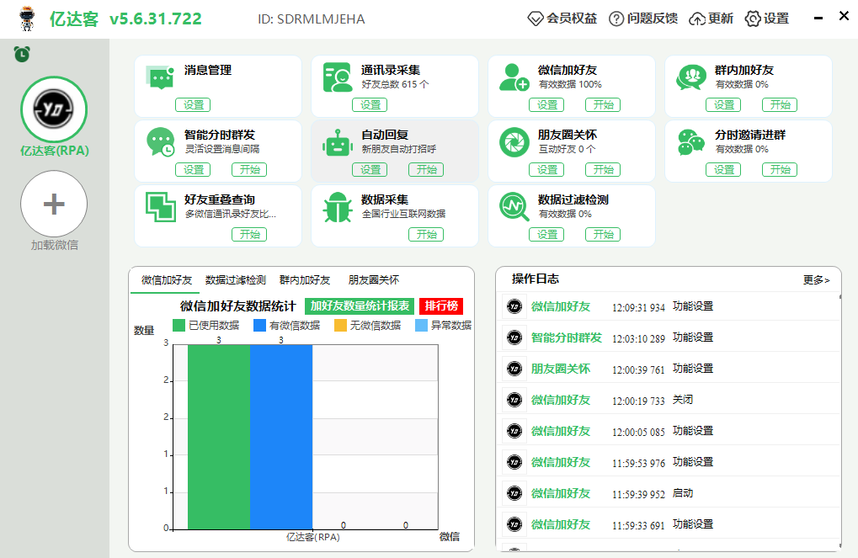
Task: Click 智能分时群发 log entry name
Action: [x=566, y=337]
